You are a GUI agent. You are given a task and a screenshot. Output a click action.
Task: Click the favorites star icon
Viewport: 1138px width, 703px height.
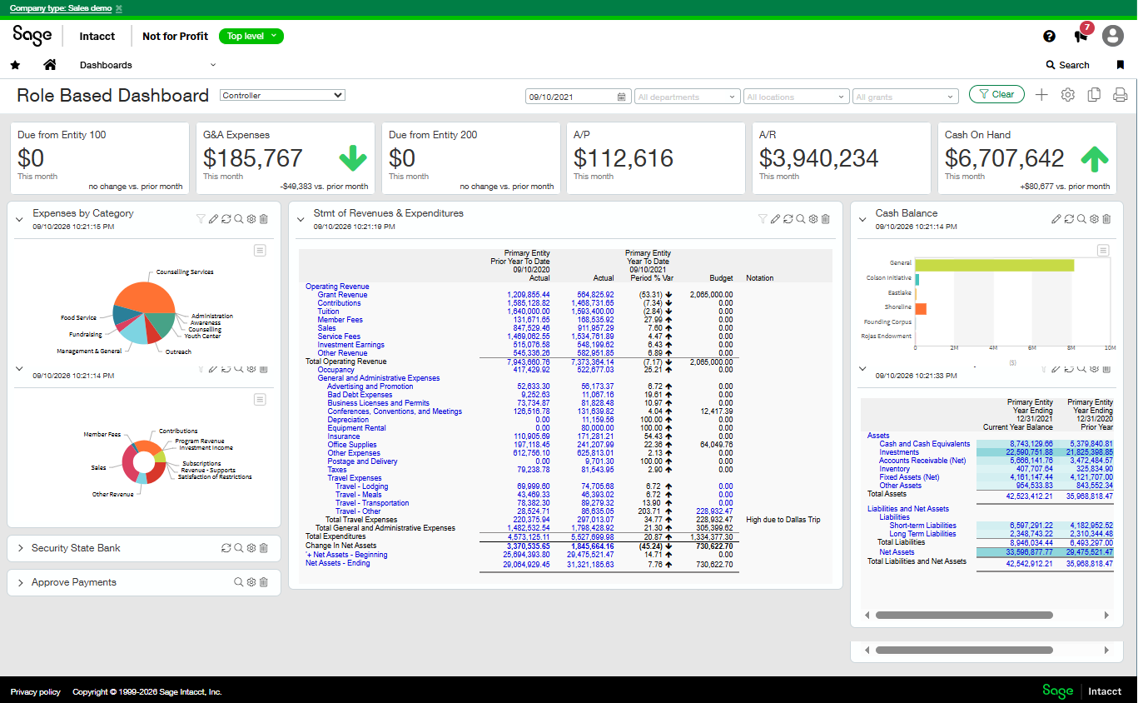15,65
